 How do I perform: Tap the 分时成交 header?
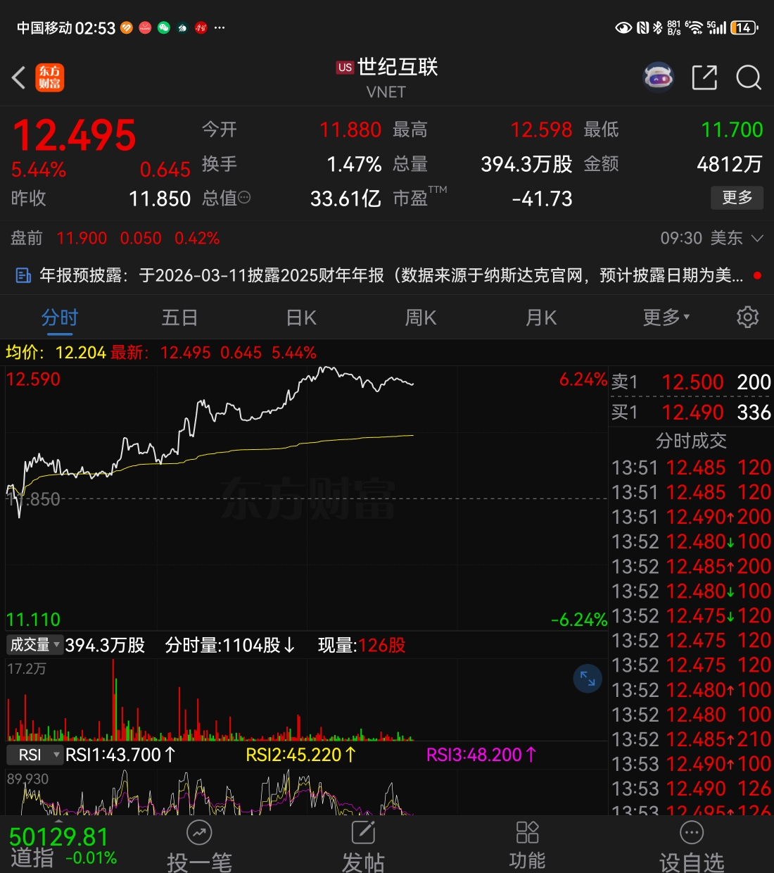tap(691, 441)
